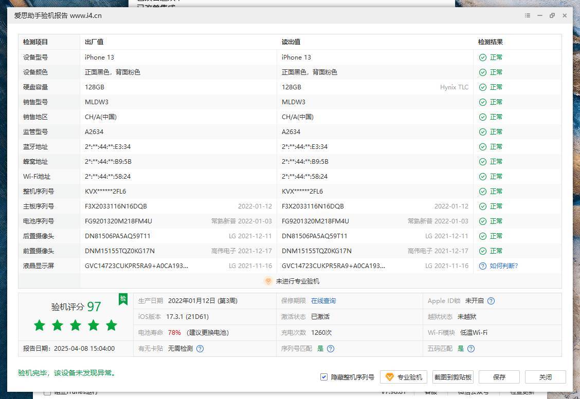Click the green check icon for 硬盘容量

point(483,87)
